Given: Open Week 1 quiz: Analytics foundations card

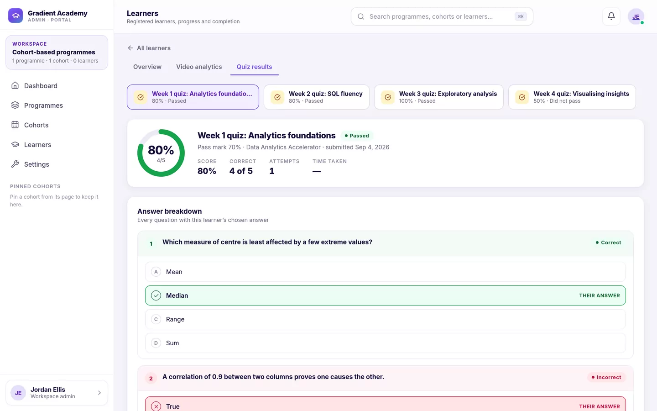Looking at the screenshot, I should pyautogui.click(x=193, y=97).
